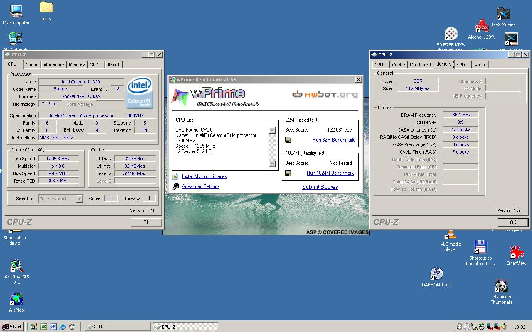
Task: Click the taskbar clock 10:02
Action: coord(520,327)
